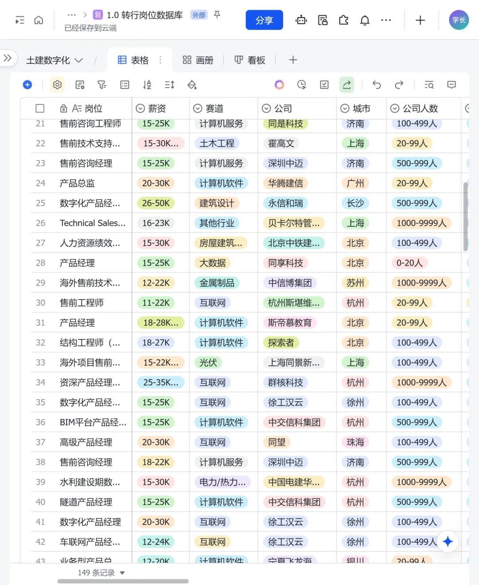This screenshot has width=479, height=585.
Task: Open the automation robot settings
Action: click(301, 20)
